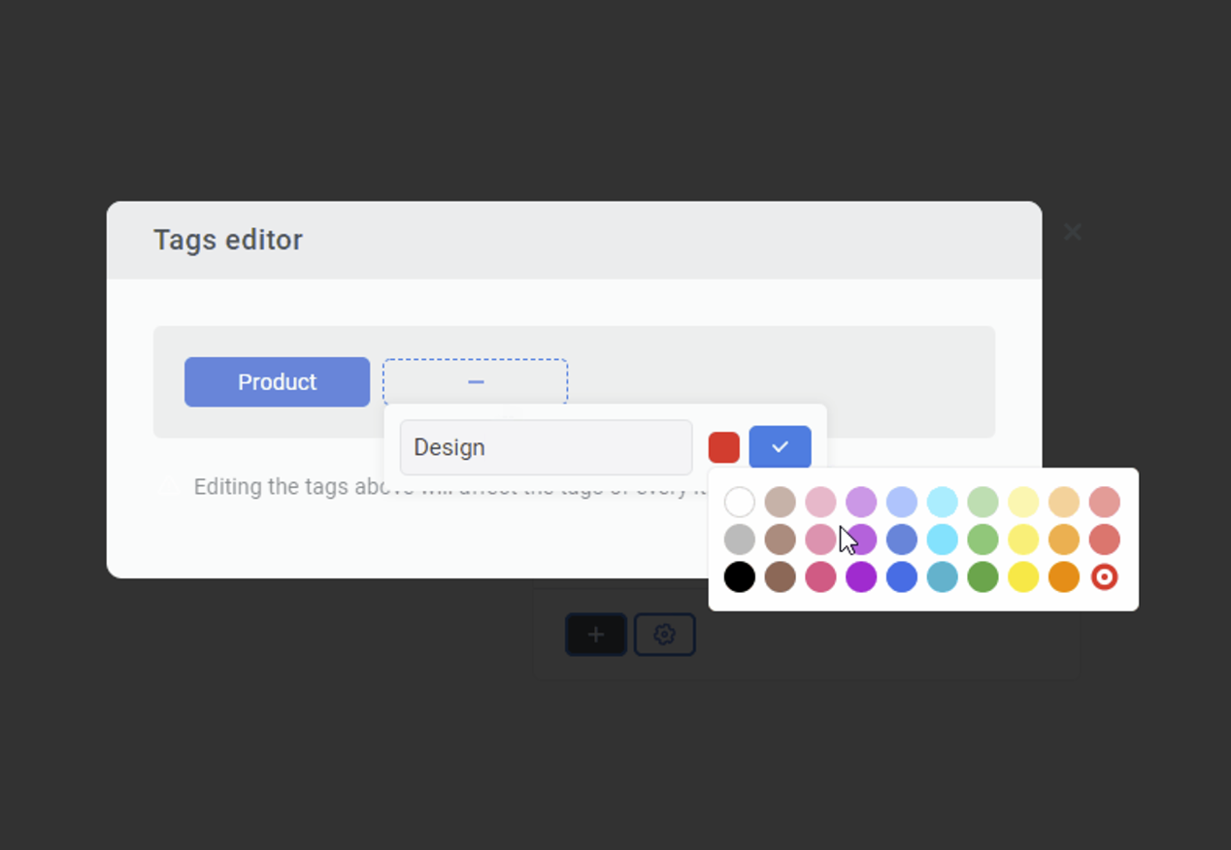
Task: Choose the medium brown swatch
Action: (780, 539)
